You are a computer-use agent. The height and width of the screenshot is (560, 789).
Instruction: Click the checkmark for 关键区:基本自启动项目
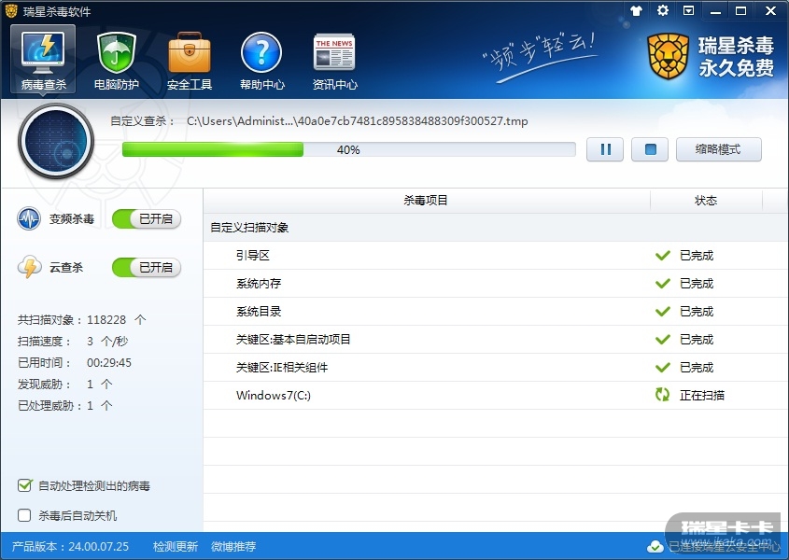click(663, 339)
